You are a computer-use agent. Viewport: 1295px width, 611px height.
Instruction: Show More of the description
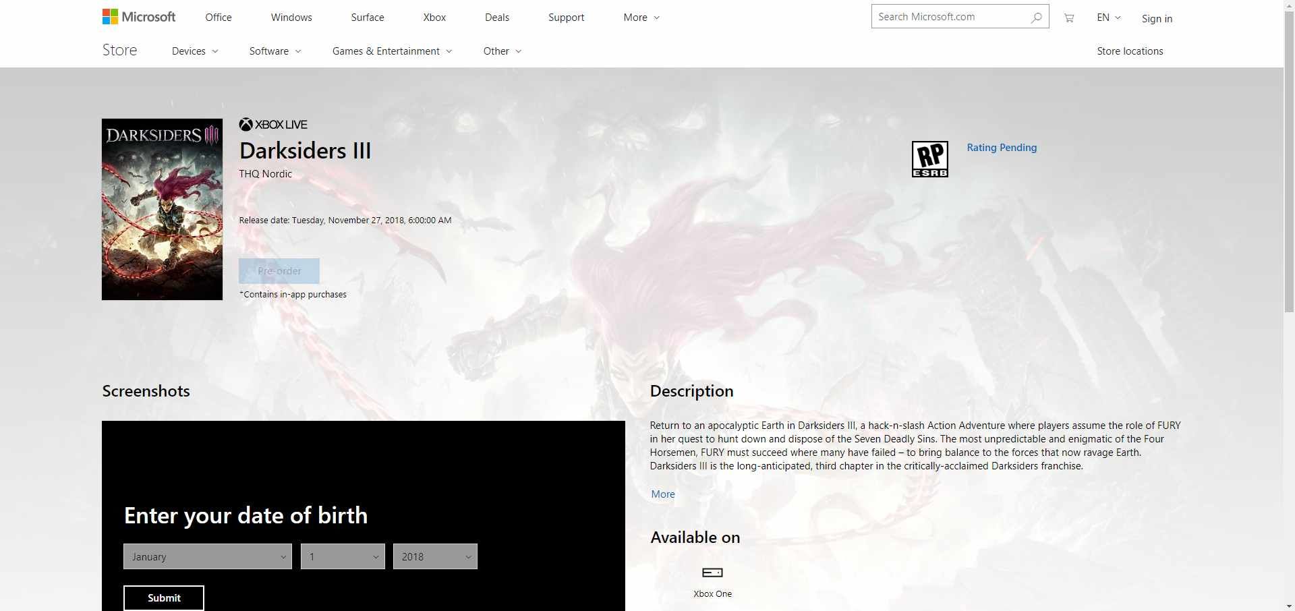coord(662,494)
